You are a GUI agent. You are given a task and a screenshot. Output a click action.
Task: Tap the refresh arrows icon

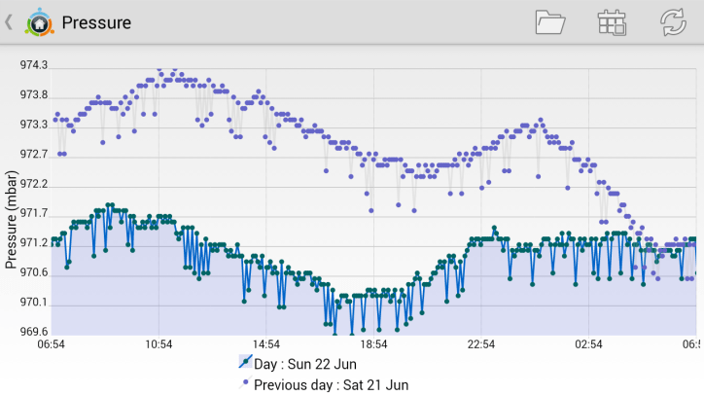[x=673, y=21]
